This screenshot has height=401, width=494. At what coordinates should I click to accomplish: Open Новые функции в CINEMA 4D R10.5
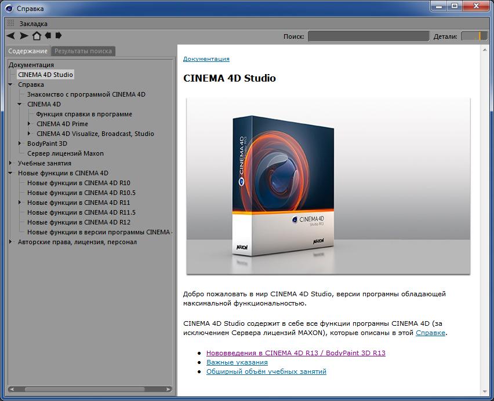(x=81, y=193)
